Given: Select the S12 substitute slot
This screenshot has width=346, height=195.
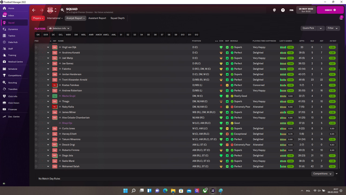Looking at the screenshot, I should (197, 35).
